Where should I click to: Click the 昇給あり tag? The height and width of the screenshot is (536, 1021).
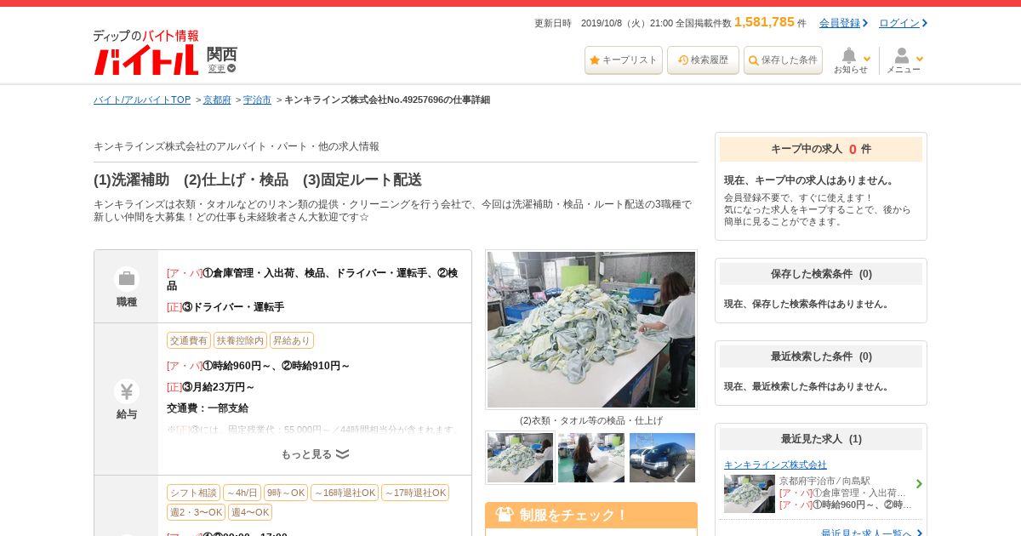click(292, 340)
